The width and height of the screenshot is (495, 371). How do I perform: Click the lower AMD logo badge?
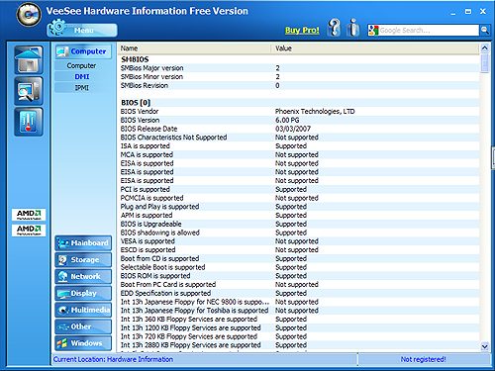pos(29,231)
